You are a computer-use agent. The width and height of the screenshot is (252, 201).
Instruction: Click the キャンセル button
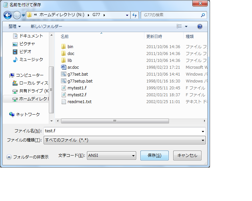pos(187,155)
